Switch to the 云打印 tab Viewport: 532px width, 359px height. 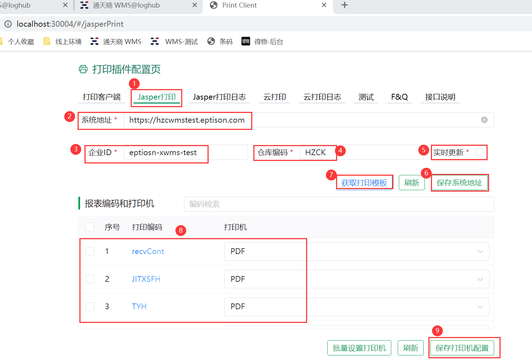click(x=275, y=97)
